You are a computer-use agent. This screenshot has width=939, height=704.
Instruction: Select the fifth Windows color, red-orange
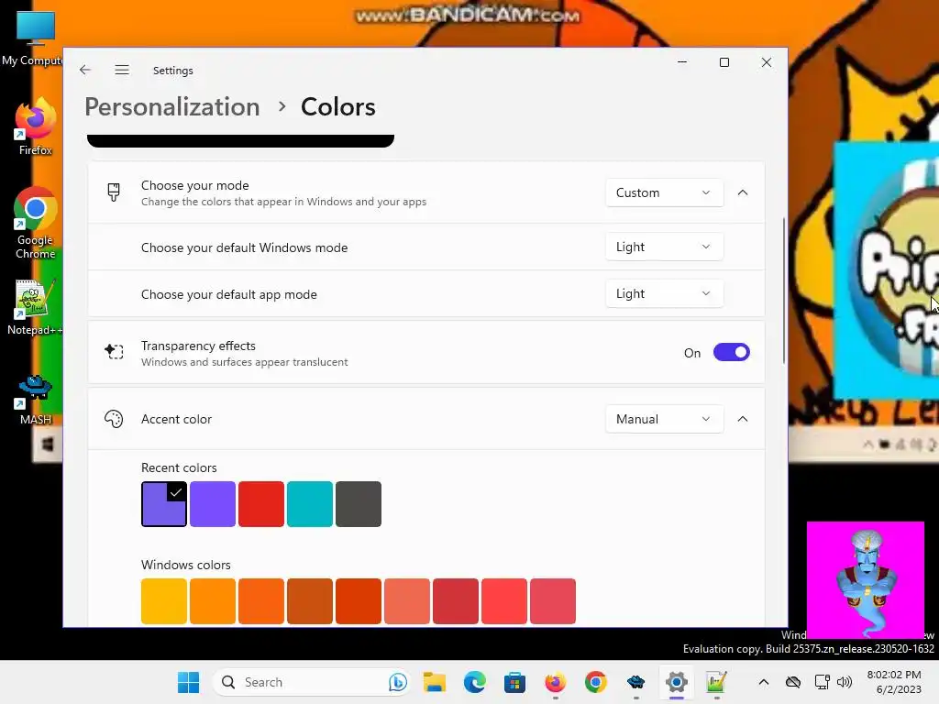pos(359,601)
